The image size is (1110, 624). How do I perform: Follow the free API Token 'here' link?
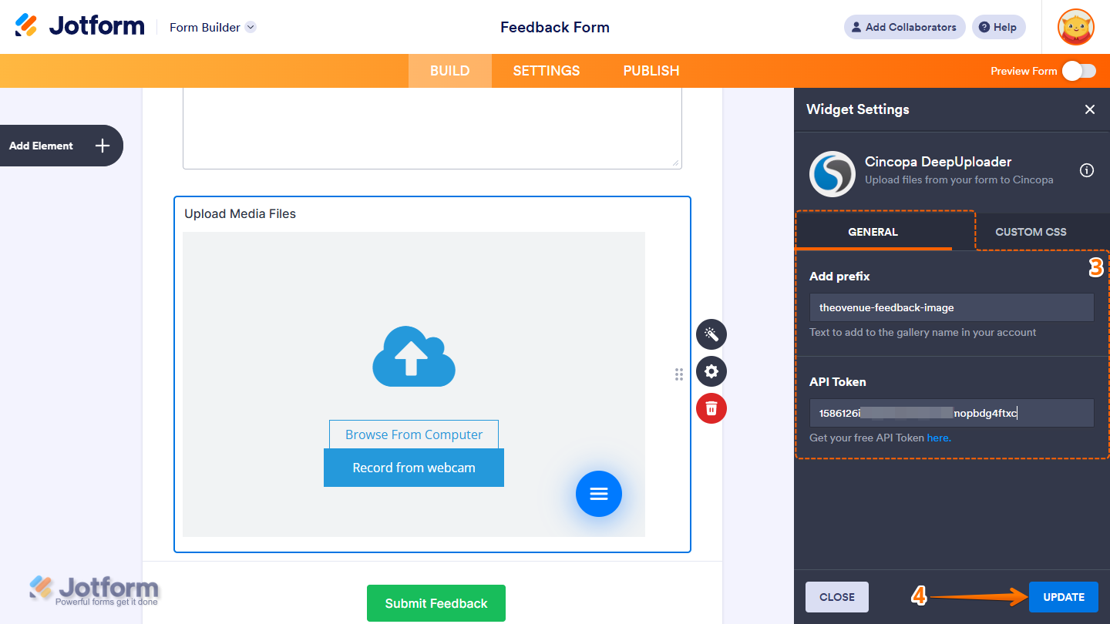(x=938, y=438)
